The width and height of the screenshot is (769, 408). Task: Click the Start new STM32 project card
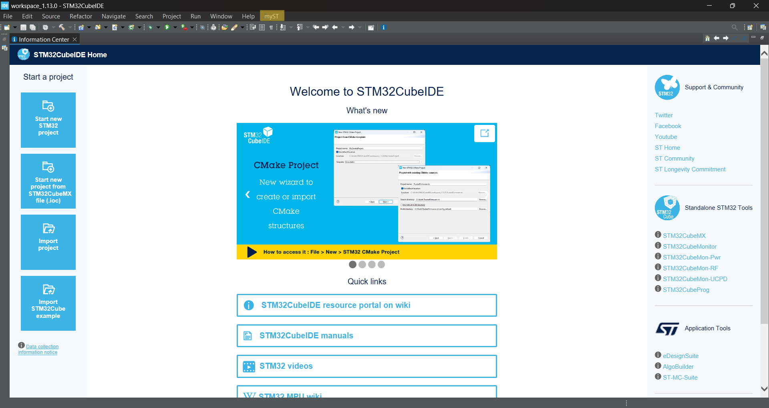coord(48,120)
